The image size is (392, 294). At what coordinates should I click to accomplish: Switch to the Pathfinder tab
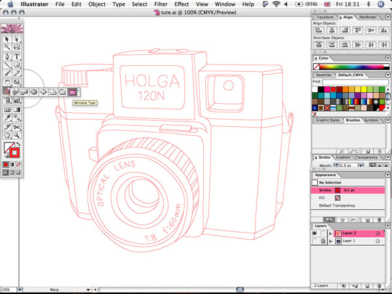(x=367, y=17)
